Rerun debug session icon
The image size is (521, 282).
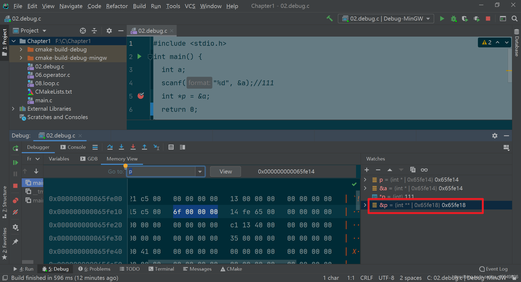(15, 148)
